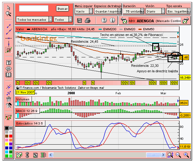Screen dimensions: 193x162
Task: Pick the red color swatch
Action: 11,136
